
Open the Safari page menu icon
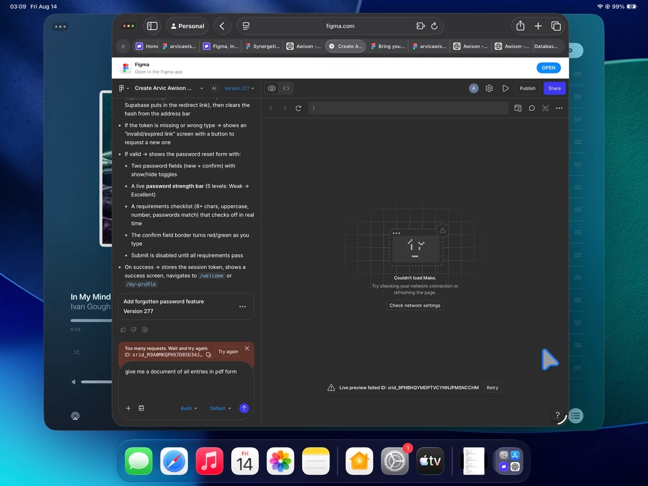246,26
